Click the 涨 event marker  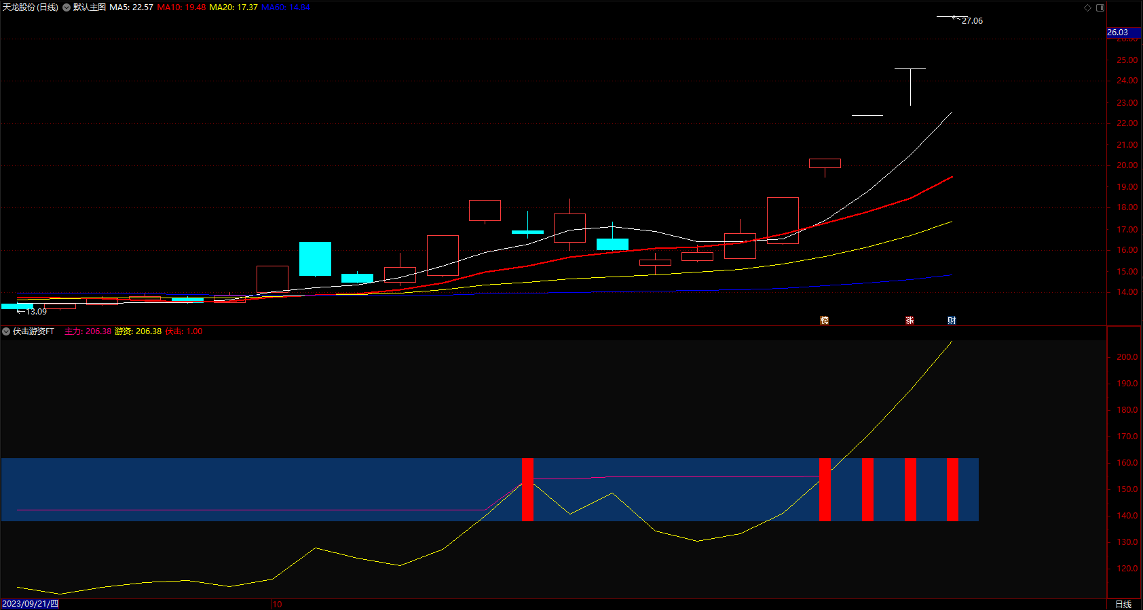[910, 321]
